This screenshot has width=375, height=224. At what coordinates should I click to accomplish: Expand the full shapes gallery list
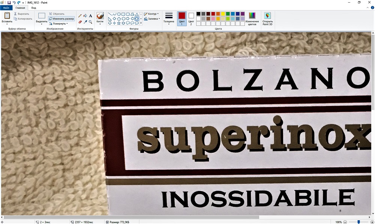[x=141, y=23]
